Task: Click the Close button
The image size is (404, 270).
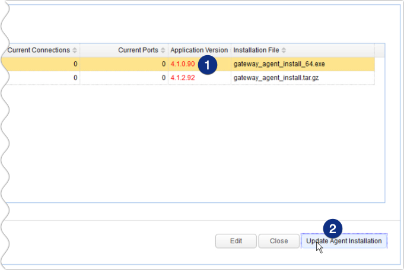Action: pos(279,241)
